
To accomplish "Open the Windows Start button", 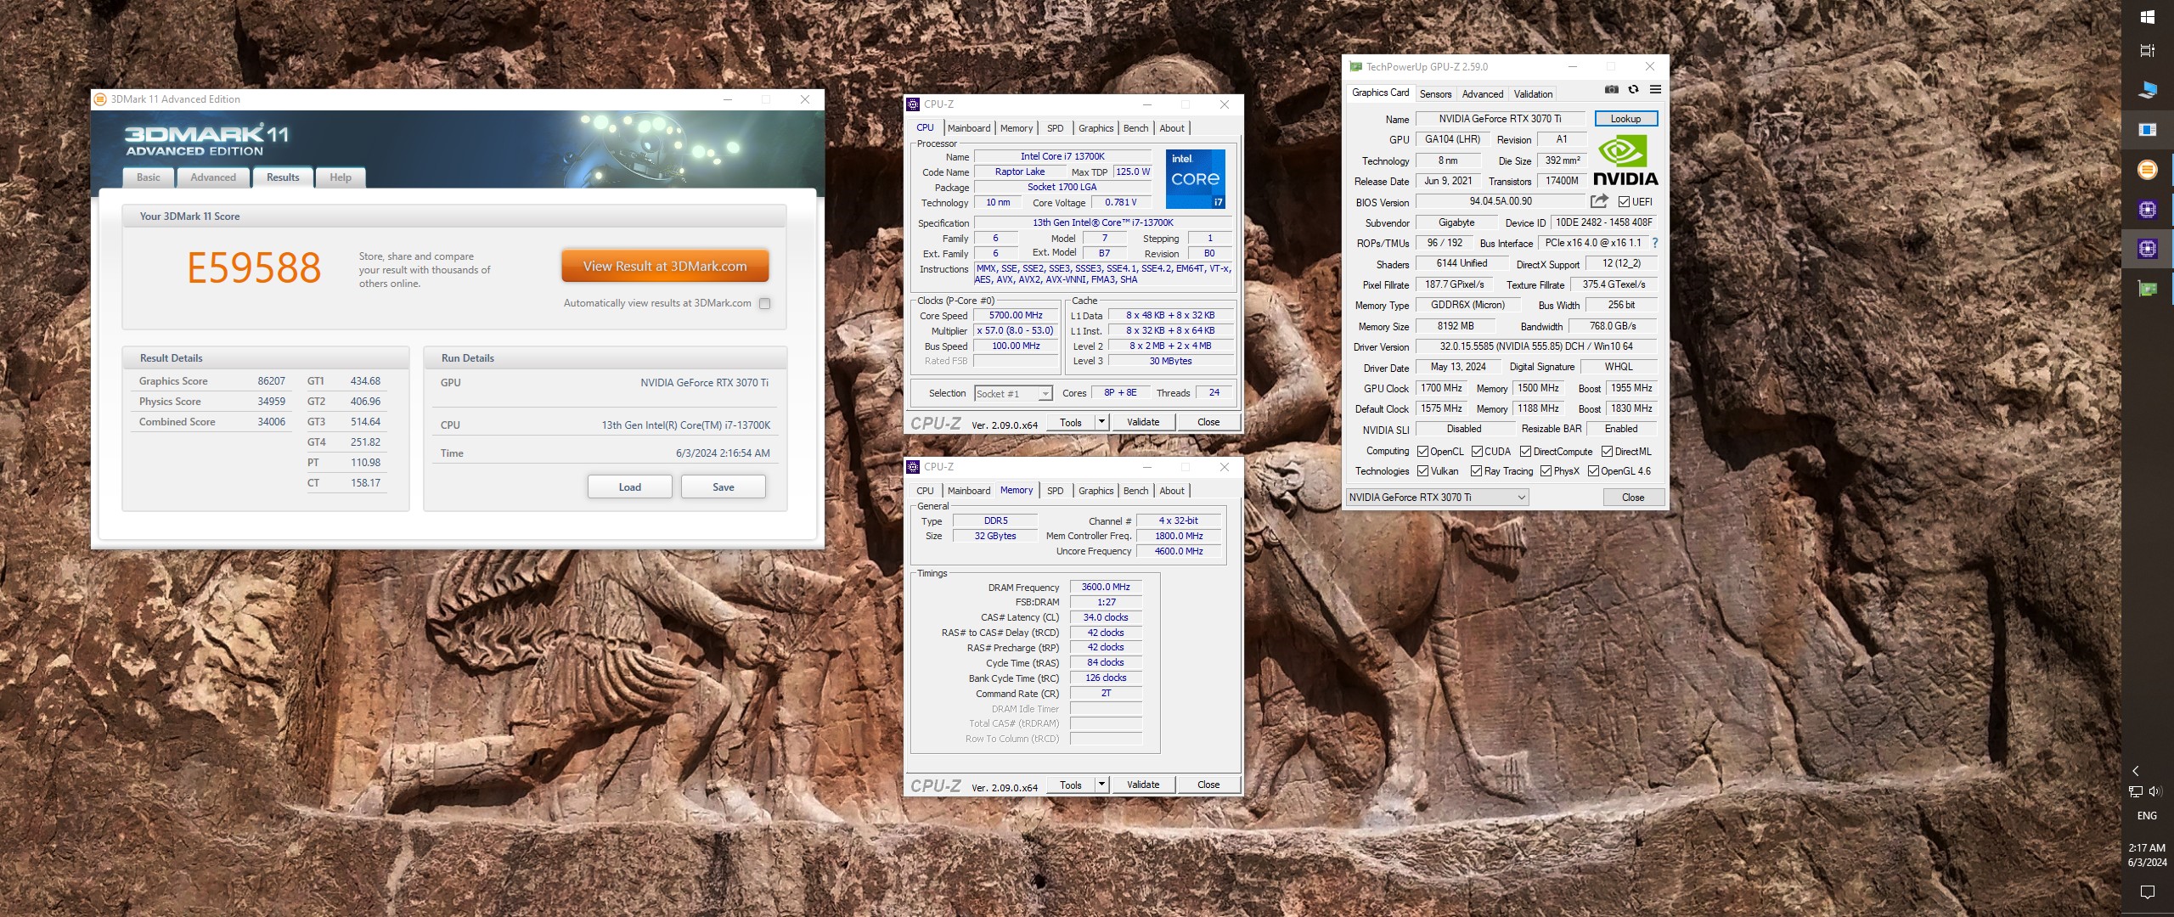I will point(2148,17).
